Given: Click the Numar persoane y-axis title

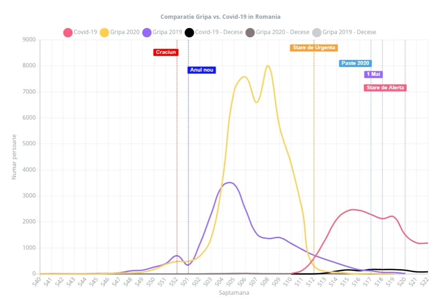Looking at the screenshot, I should point(14,157).
